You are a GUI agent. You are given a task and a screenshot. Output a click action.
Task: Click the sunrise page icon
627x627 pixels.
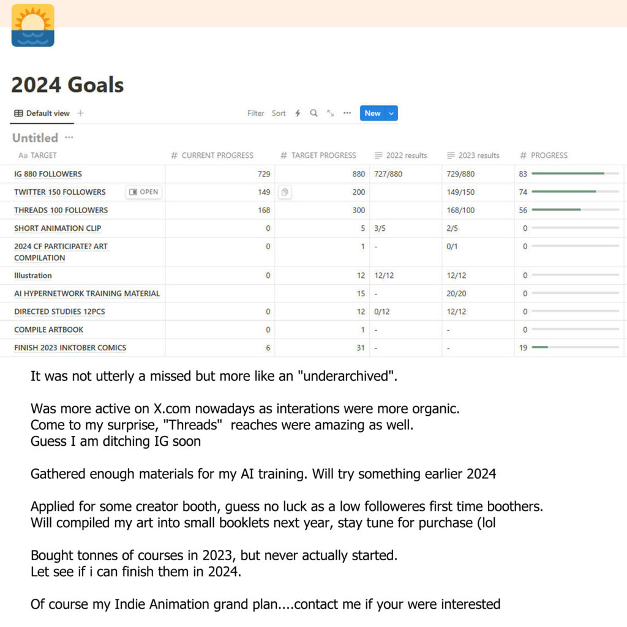point(32,26)
